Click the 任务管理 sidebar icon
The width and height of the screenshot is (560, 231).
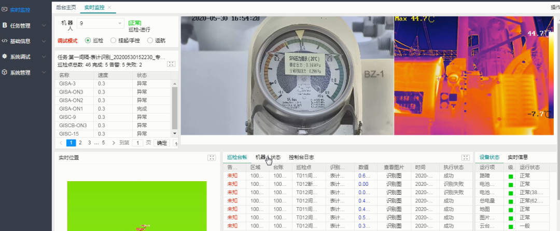[5, 25]
